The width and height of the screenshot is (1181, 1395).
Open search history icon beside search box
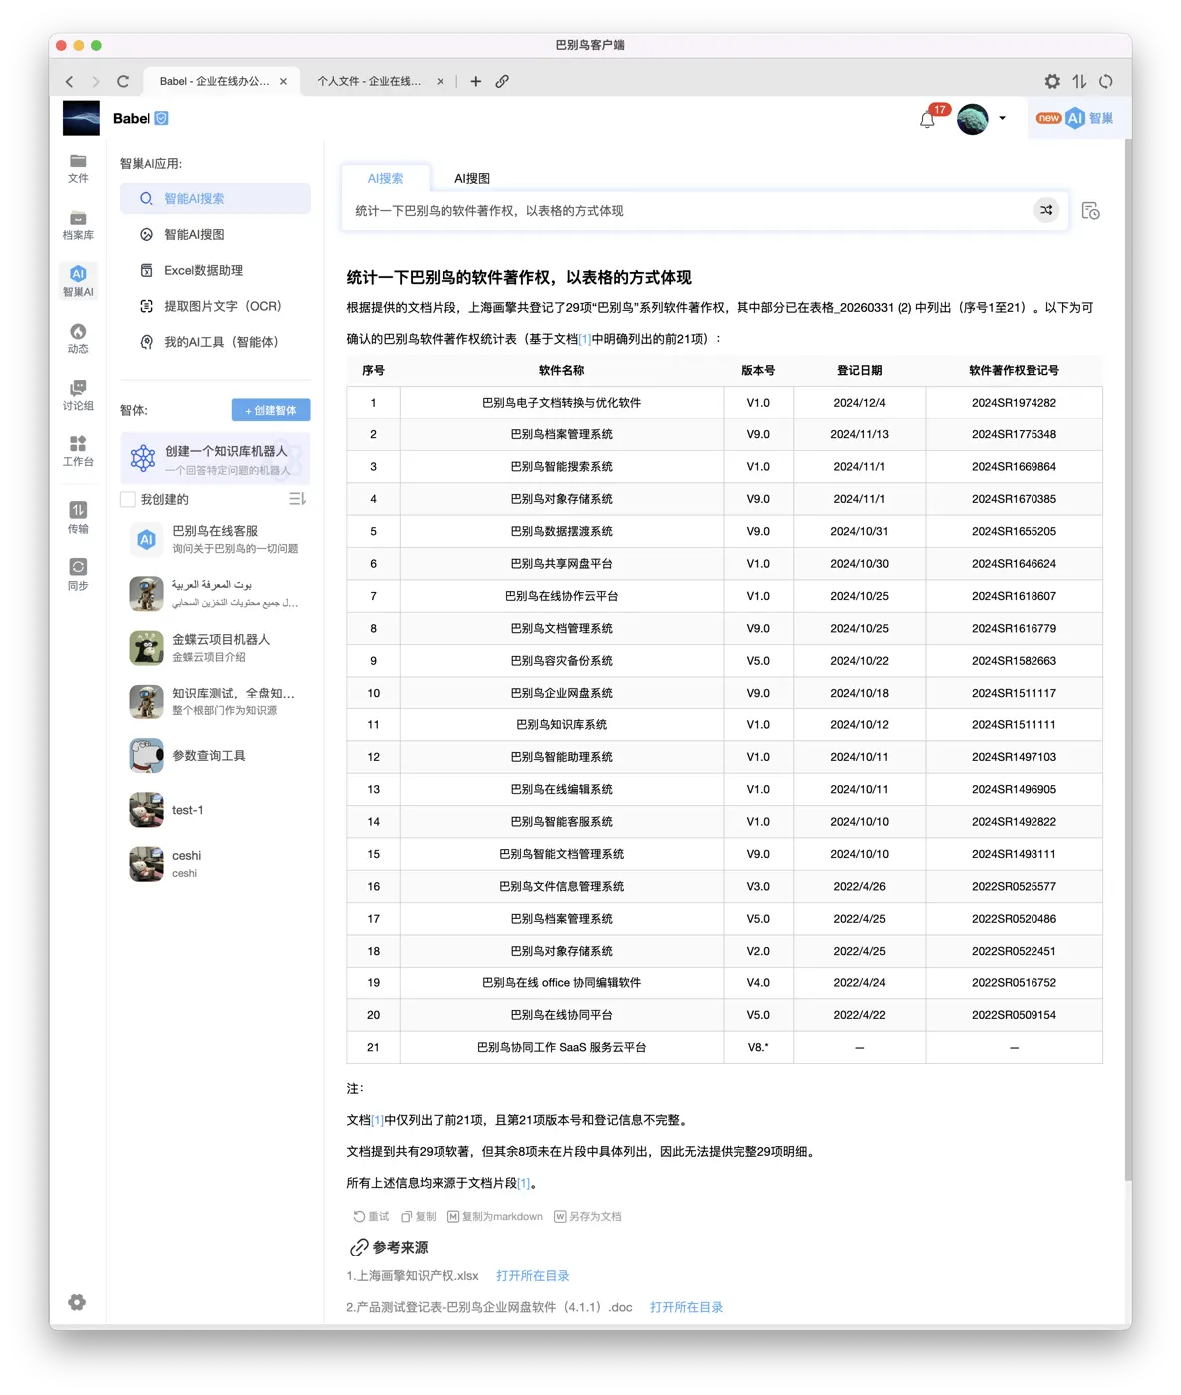click(1091, 210)
